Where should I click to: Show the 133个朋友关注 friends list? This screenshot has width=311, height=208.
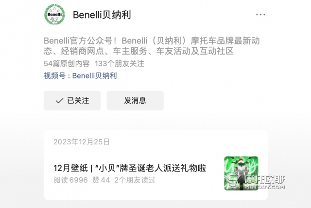[x=120, y=64]
